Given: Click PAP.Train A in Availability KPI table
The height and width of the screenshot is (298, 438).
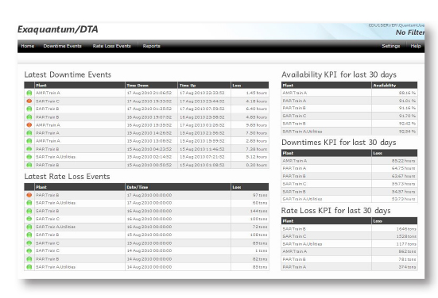Looking at the screenshot, I should point(294,101).
